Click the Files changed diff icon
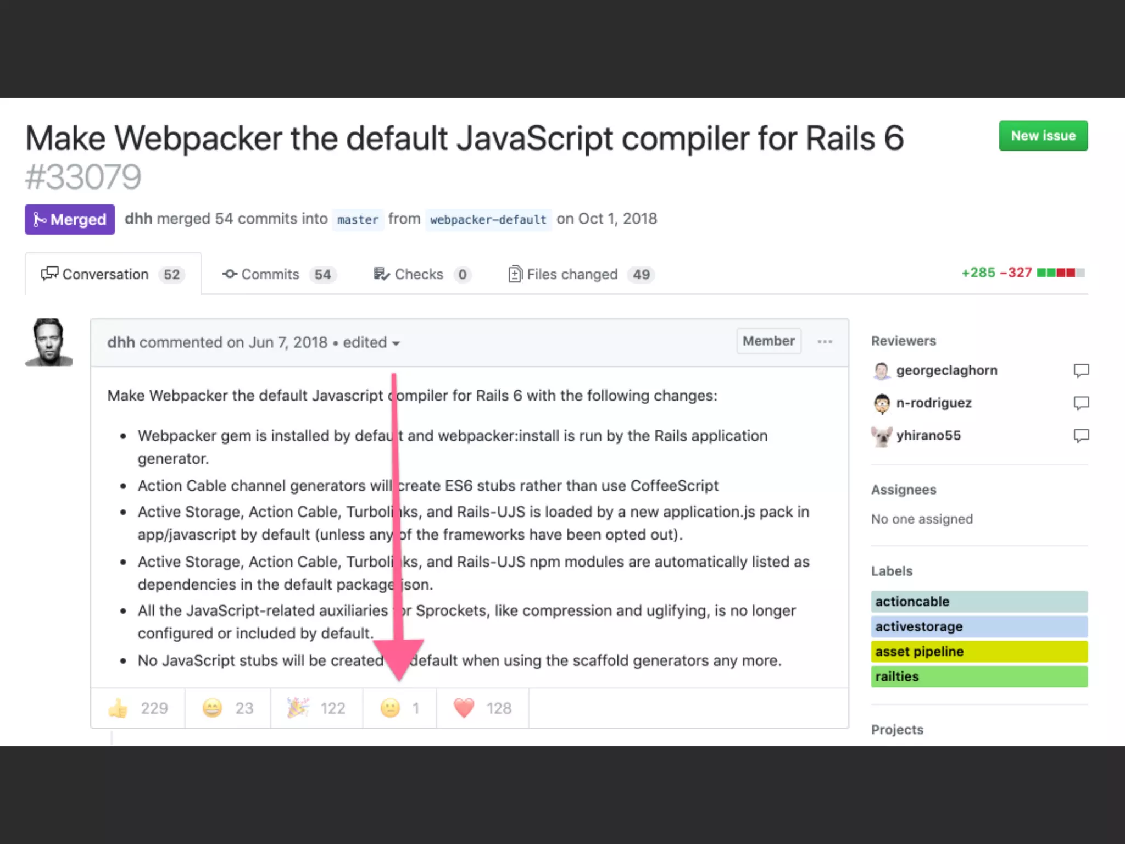Viewport: 1125px width, 844px height. 515,274
